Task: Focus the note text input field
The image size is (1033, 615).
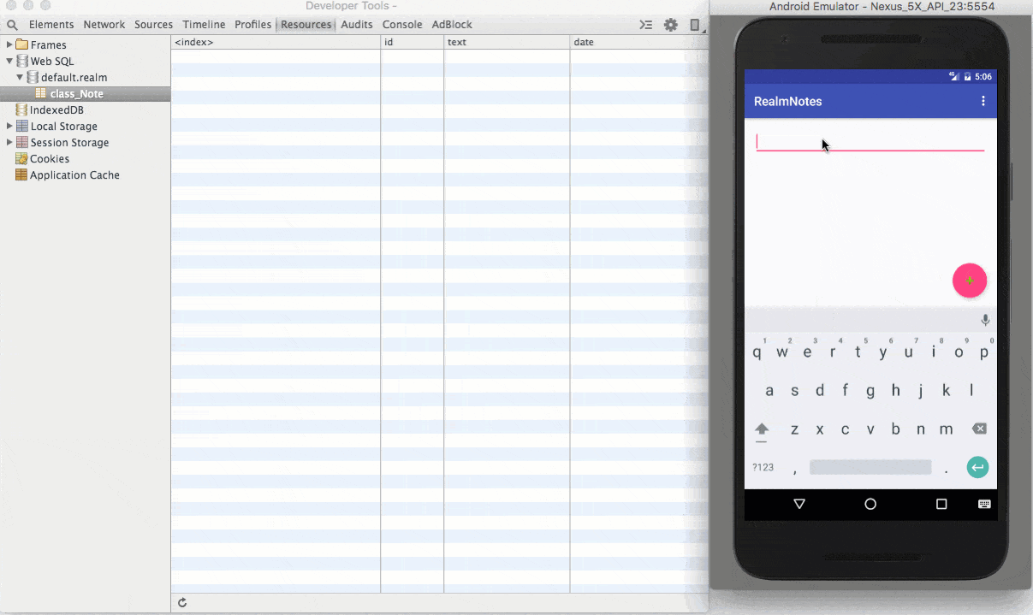Action: tap(870, 142)
